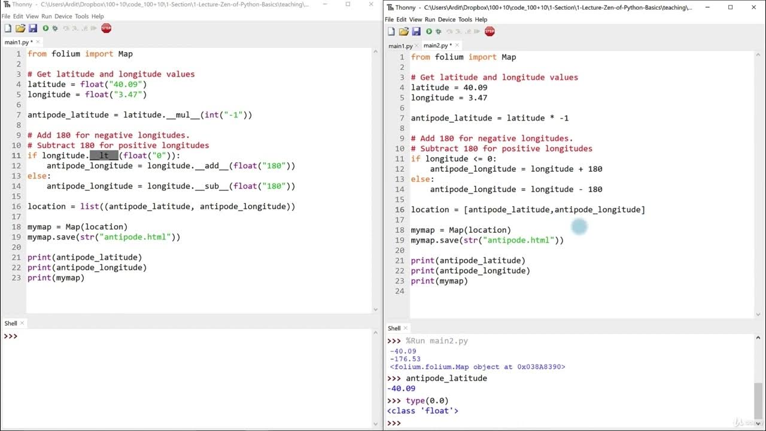Open File menu in left Thonny window
Image resolution: width=766 pixels, height=431 pixels.
6,16
